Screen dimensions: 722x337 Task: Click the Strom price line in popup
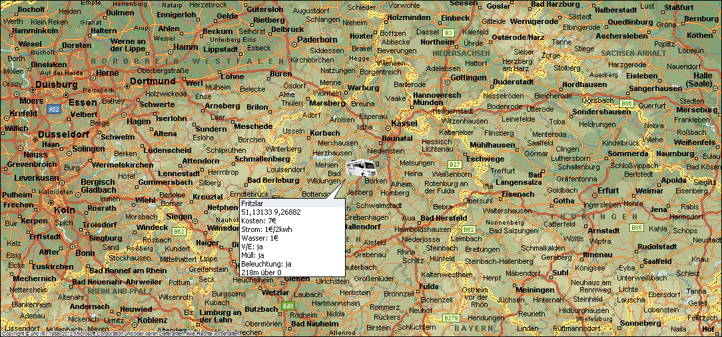[x=266, y=229]
